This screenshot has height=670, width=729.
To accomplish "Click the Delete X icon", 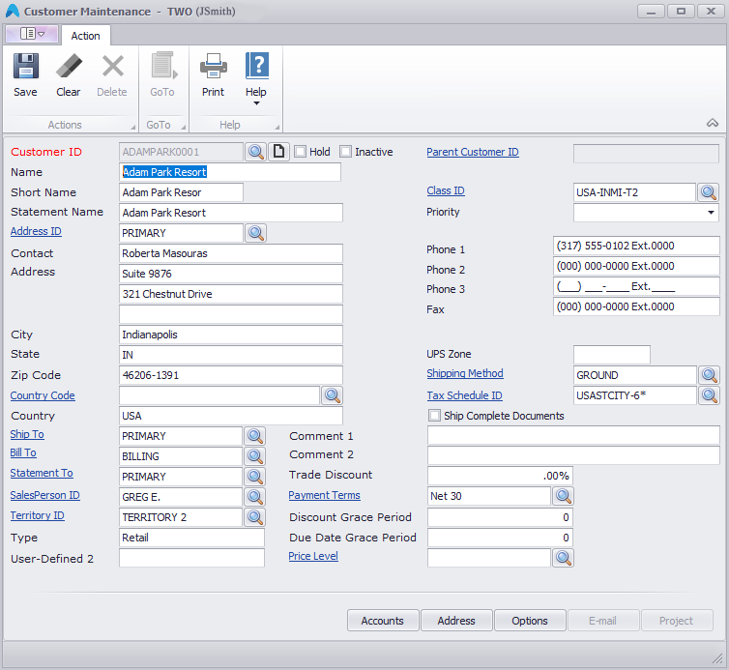I will click(112, 66).
